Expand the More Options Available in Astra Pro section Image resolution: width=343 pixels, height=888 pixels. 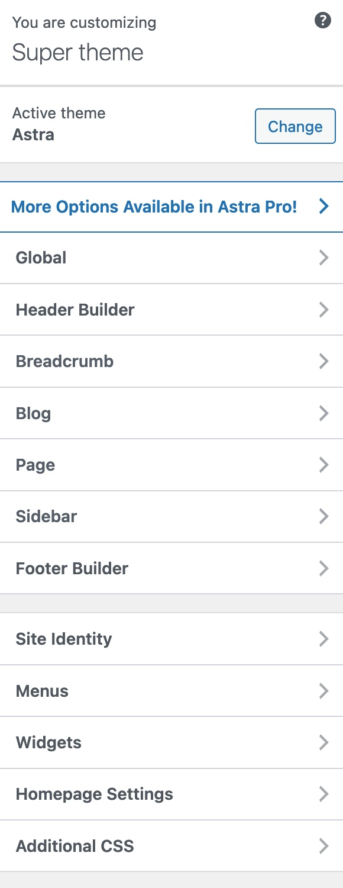(154, 207)
